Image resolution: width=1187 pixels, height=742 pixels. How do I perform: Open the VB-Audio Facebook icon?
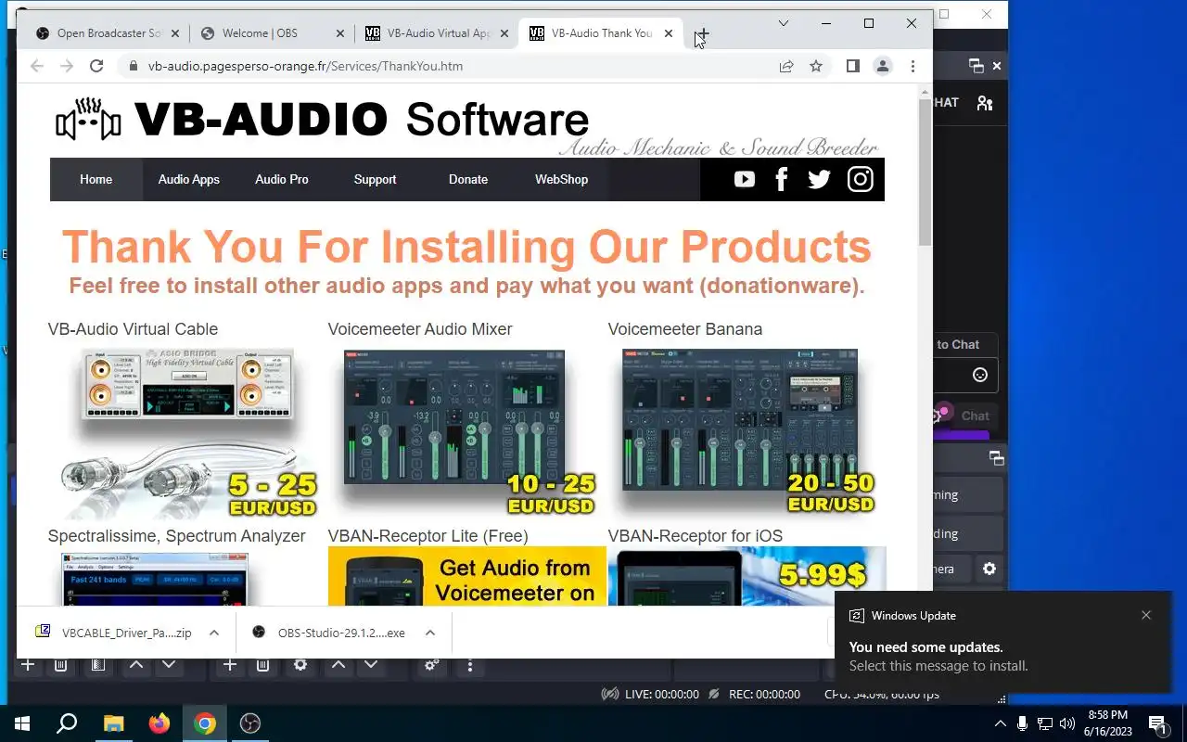click(781, 180)
